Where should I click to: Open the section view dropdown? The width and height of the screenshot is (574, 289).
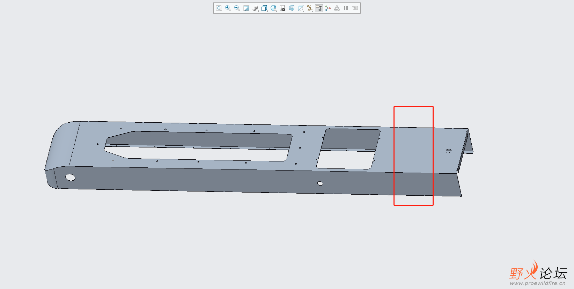click(x=301, y=8)
